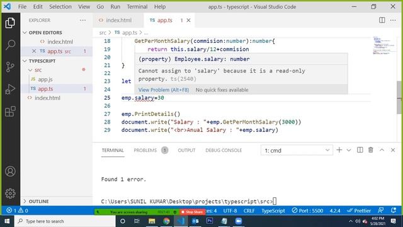Screen dimensions: 403x227
Task: Click the Prettier status bar item
Action: click(x=359, y=211)
